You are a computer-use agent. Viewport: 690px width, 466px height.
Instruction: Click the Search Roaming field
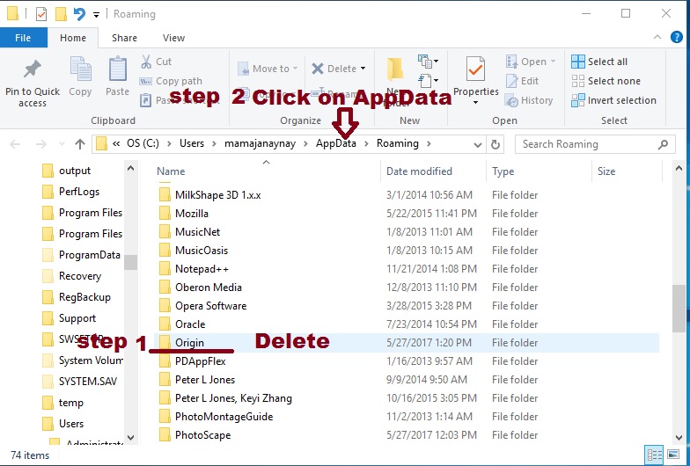coord(595,144)
